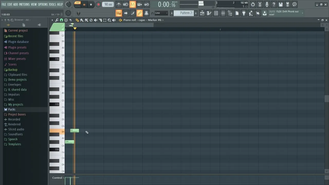Activate the playback speaker tool in piano roll

pos(114,20)
